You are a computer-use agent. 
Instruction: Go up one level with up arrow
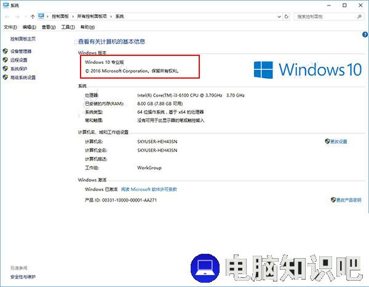pyautogui.click(x=33, y=17)
